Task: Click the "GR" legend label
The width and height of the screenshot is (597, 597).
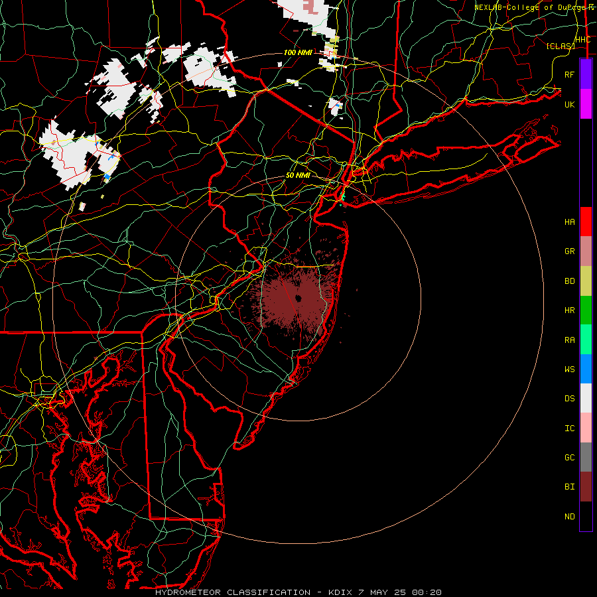Action: point(570,251)
